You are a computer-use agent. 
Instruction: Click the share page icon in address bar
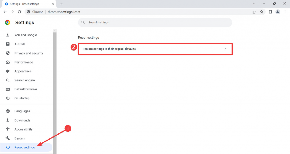tap(254, 12)
